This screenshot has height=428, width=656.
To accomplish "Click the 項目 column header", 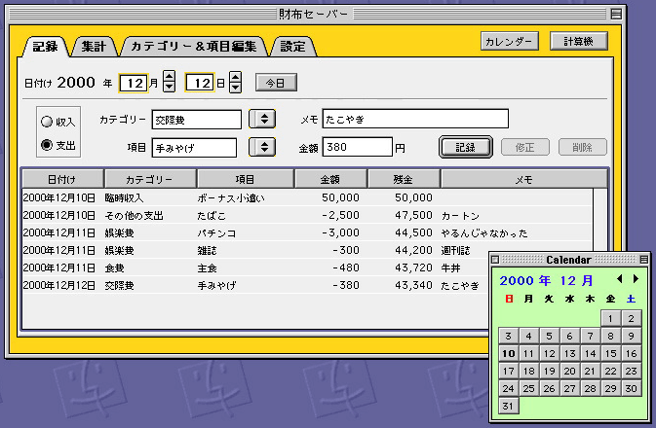I will pos(246,179).
